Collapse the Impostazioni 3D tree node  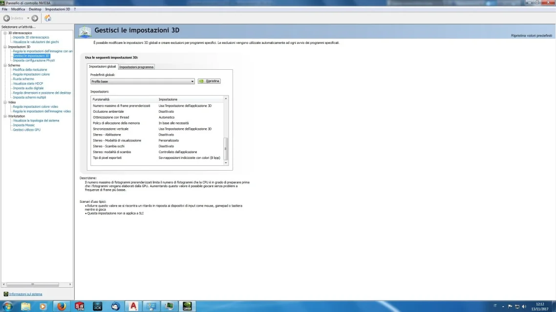click(5, 47)
